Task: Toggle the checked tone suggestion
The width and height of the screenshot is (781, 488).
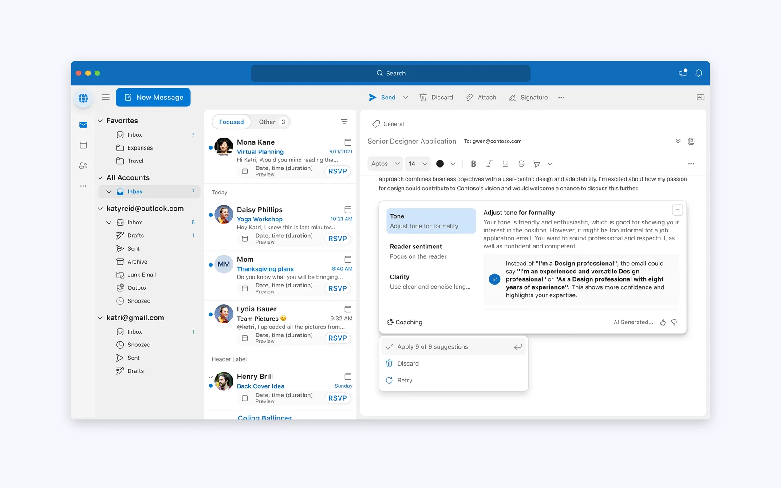Action: 494,279
